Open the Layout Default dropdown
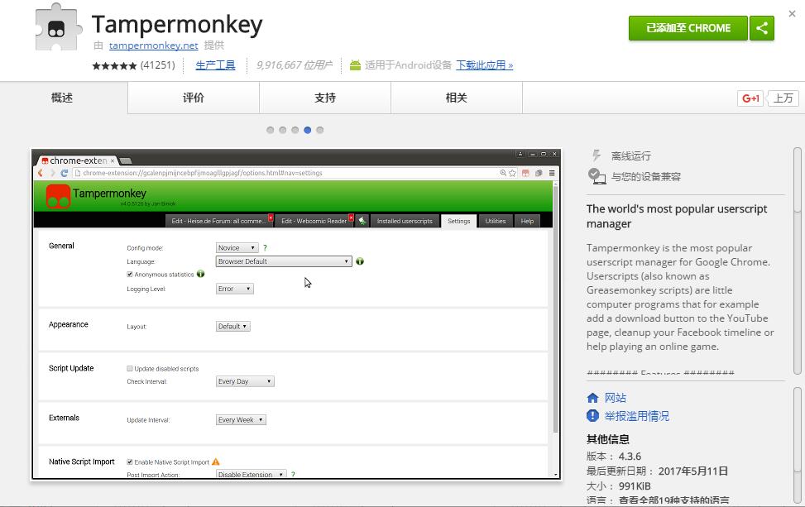The image size is (805, 507). point(233,327)
